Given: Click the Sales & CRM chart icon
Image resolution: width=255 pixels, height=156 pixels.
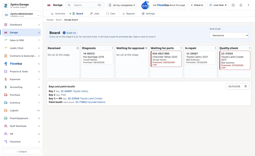Looking at the screenshot, I should coord(6,40).
